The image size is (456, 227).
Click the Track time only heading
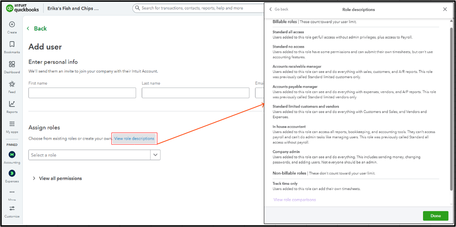tap(285, 183)
